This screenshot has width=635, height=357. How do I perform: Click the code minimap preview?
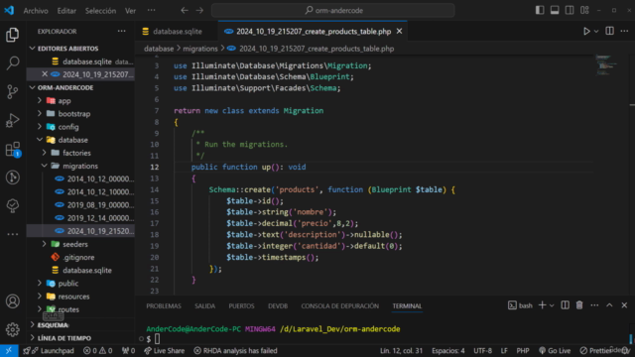coord(606,65)
